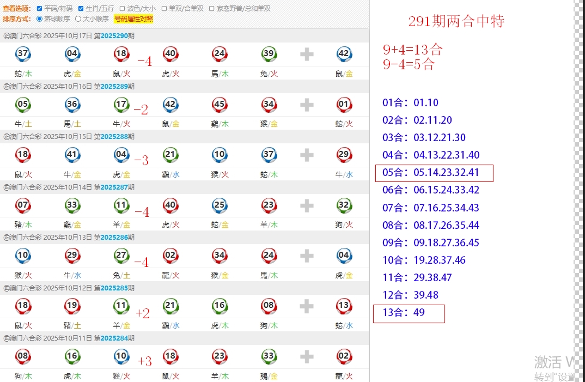This screenshot has height=382, width=585.
Task: Click the green 39 ball in period 2025290
Action: coord(269,54)
